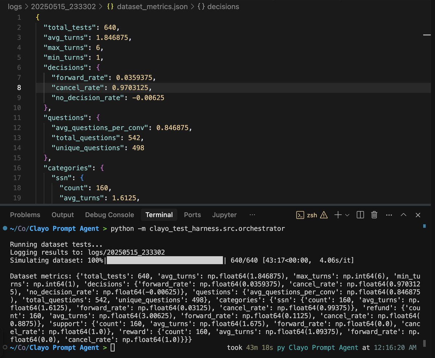The image size is (435, 358).
Task: Click the "Running dataset tests..." terminal line
Action: (x=56, y=245)
